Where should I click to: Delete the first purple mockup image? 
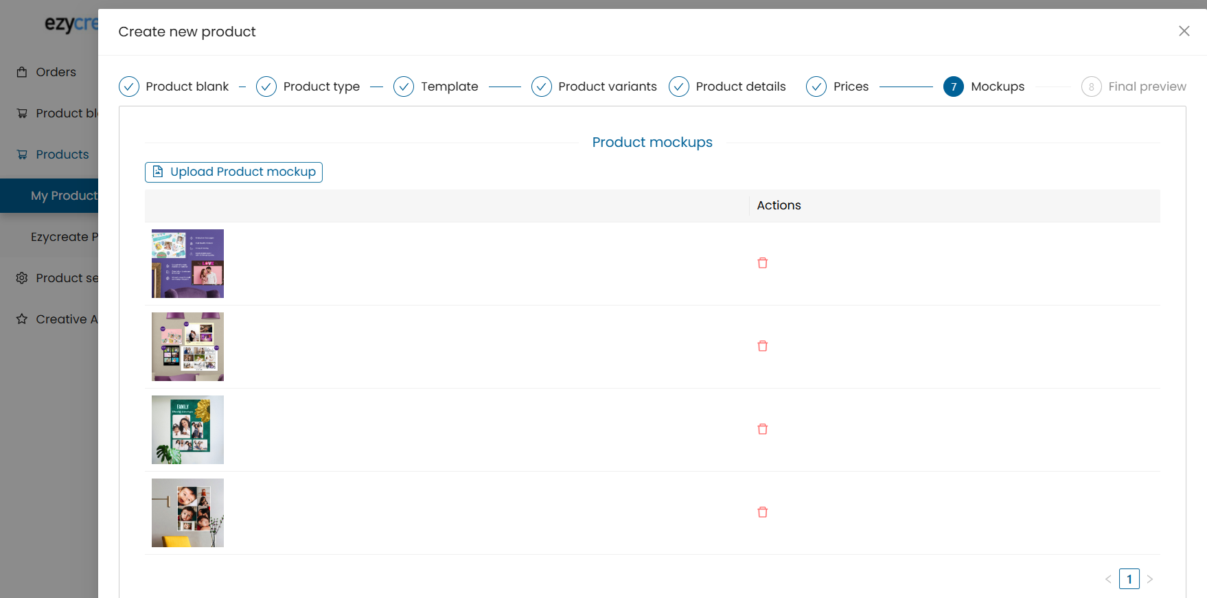[x=762, y=263]
